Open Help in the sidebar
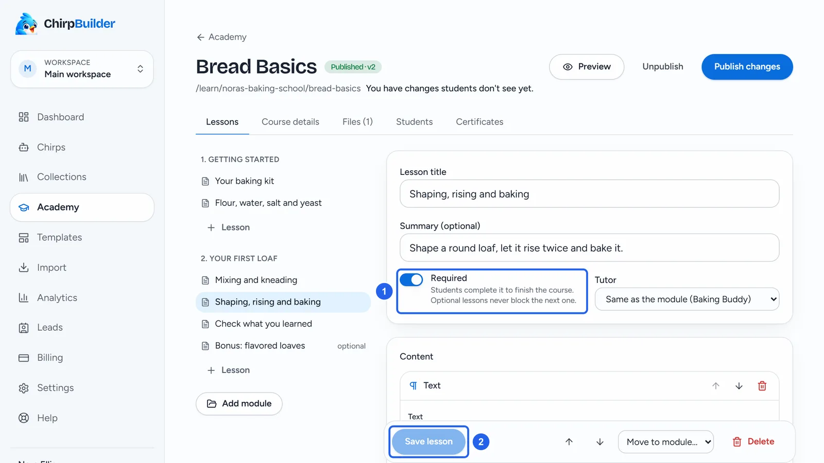Viewport: 824px width, 463px height. [x=82, y=418]
